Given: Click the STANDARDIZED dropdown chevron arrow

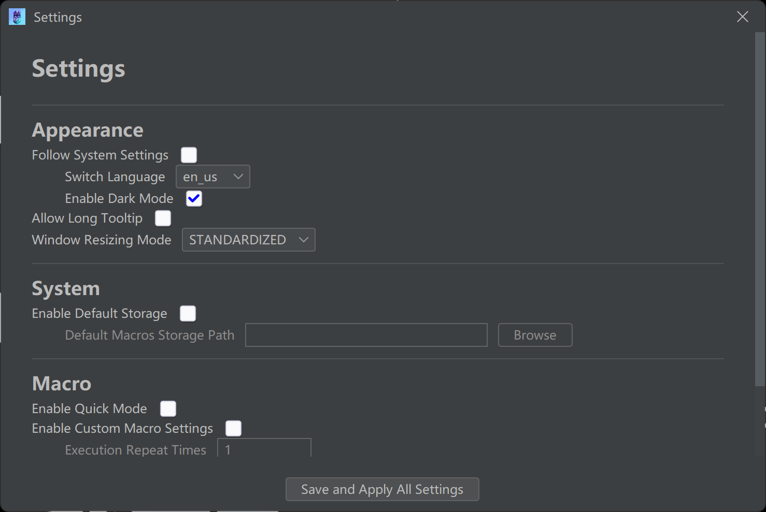Looking at the screenshot, I should click(304, 240).
